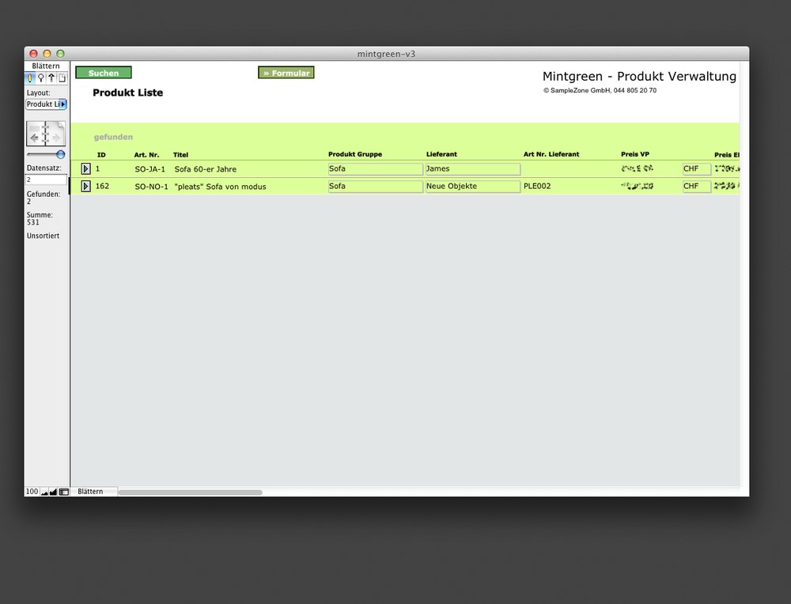Open Preview mode page icon
This screenshot has height=604, width=791.
point(61,78)
